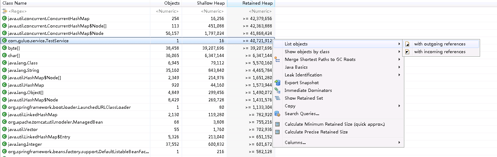Screen dimensions: 497x157
Task: Click the class icon beside com.guluo.service.TestService
Action: (x=4, y=41)
